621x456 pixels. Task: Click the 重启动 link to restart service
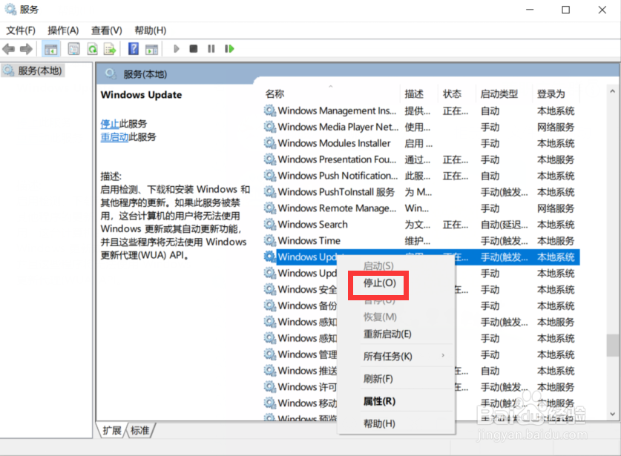(114, 137)
